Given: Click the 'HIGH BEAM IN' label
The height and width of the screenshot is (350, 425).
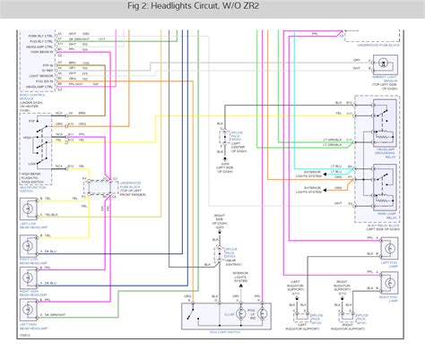Looking at the screenshot, I should tap(42, 52).
